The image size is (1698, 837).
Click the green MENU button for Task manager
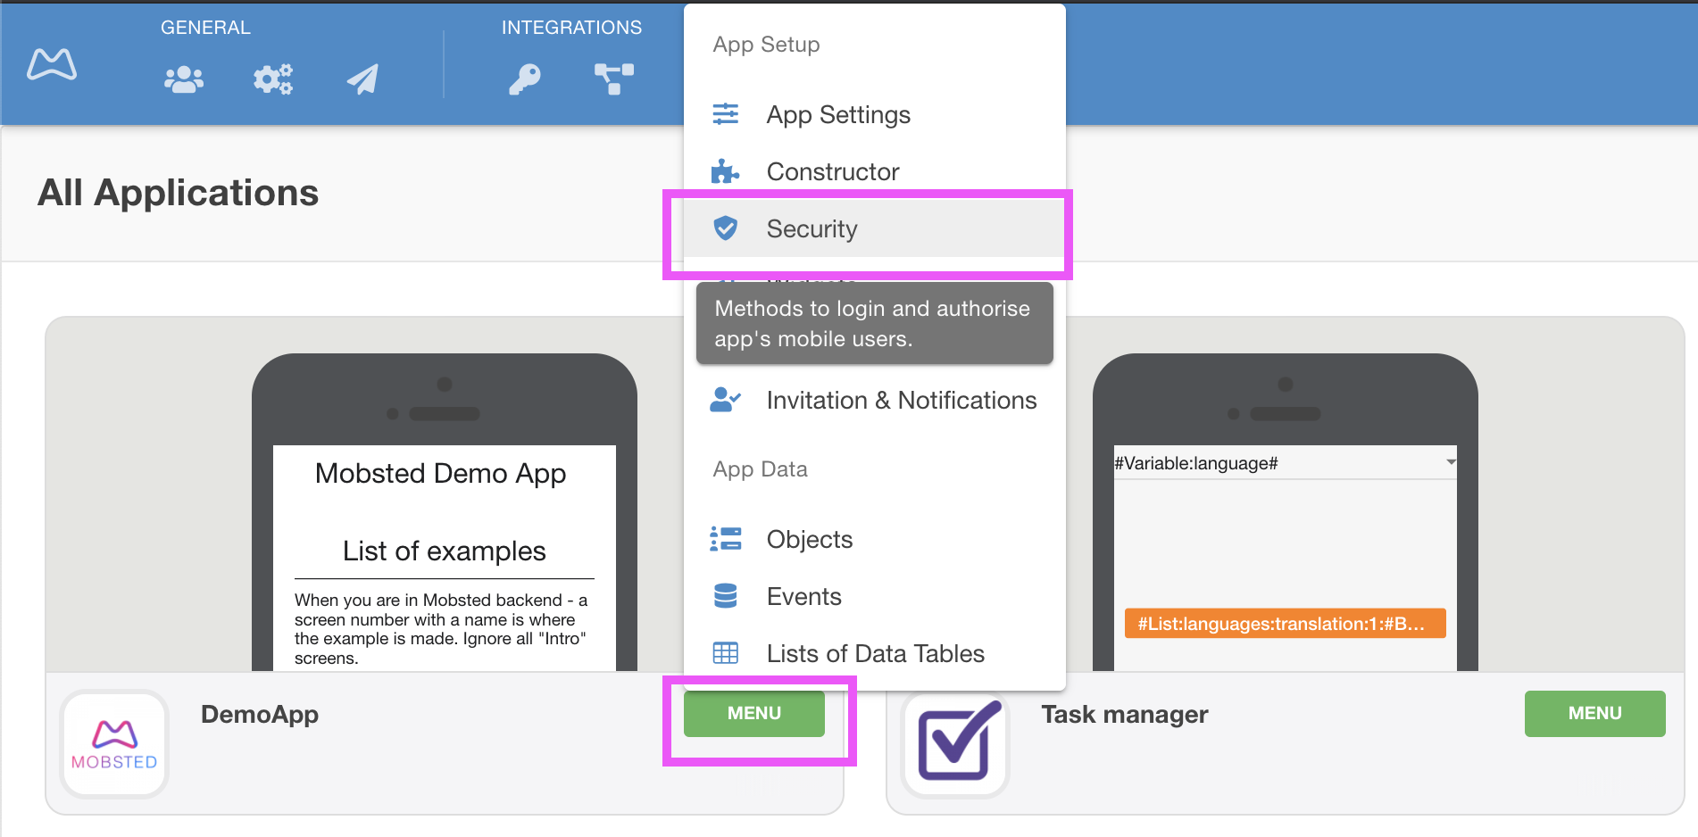[x=1594, y=713]
